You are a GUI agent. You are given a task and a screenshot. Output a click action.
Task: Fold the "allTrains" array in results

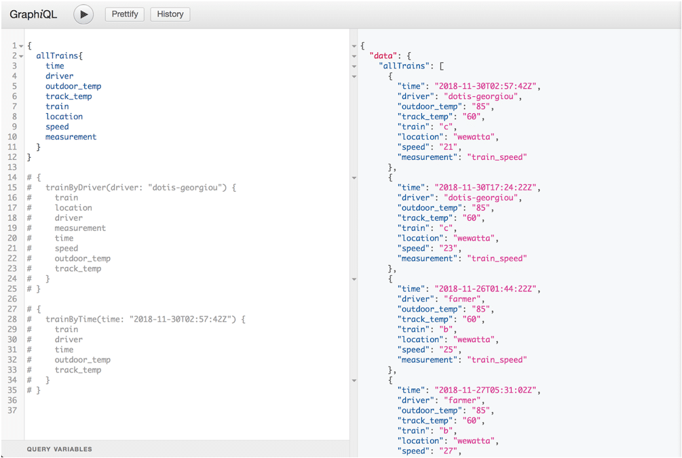tap(354, 66)
